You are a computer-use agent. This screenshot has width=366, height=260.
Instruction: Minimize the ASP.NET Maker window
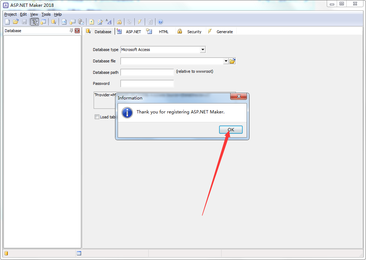point(332,4)
